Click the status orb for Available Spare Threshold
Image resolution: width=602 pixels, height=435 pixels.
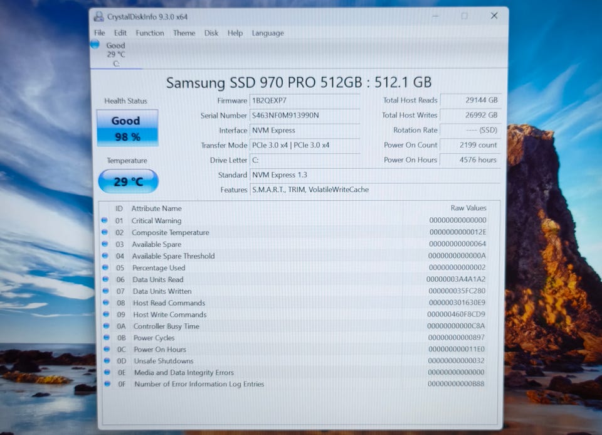tap(105, 255)
